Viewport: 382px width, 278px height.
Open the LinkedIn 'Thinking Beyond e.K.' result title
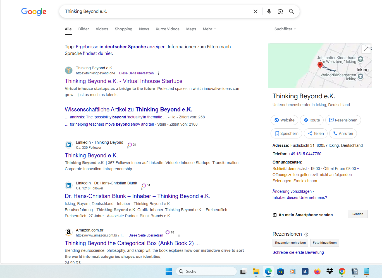(91, 155)
